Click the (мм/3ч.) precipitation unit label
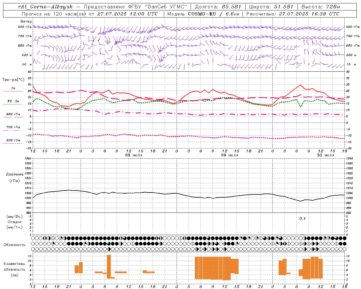The height and width of the screenshot is (289, 361). 15,216
